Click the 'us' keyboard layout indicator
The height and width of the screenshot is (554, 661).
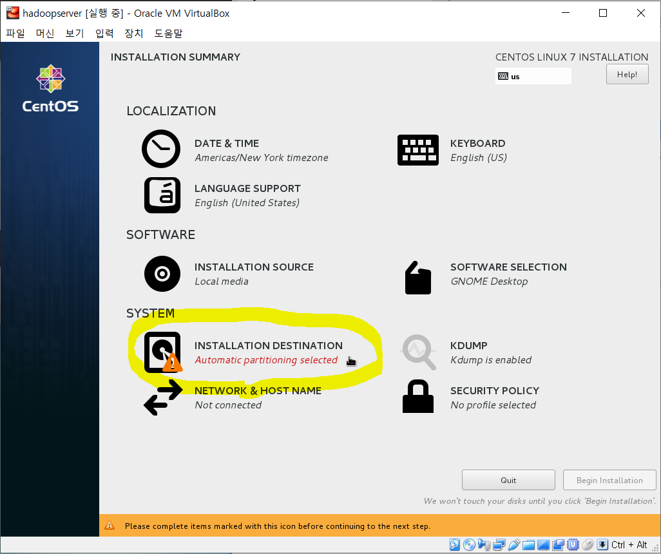tap(533, 76)
